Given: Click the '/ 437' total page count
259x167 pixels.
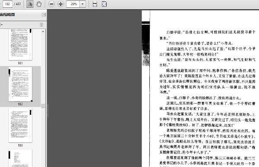Looking at the screenshot, I should 17,4.
